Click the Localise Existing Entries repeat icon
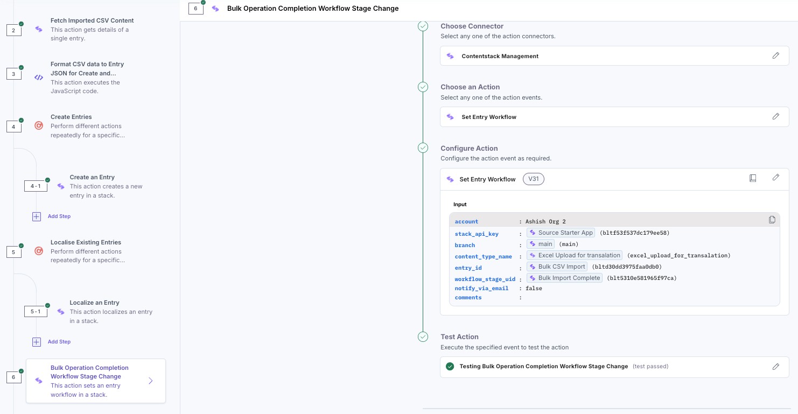The width and height of the screenshot is (798, 414). point(39,251)
